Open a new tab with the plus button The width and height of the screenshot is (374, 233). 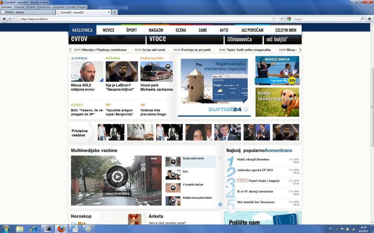pyautogui.click(x=115, y=12)
